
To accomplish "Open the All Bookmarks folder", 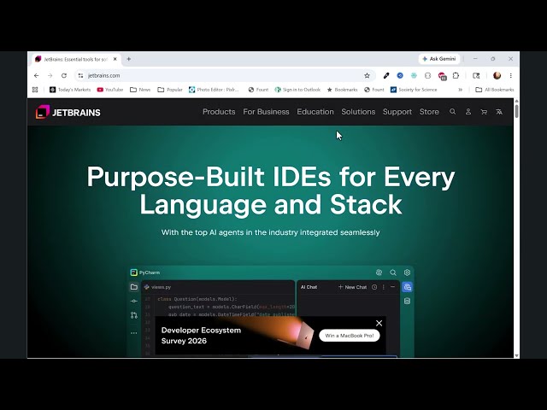I will (495, 90).
